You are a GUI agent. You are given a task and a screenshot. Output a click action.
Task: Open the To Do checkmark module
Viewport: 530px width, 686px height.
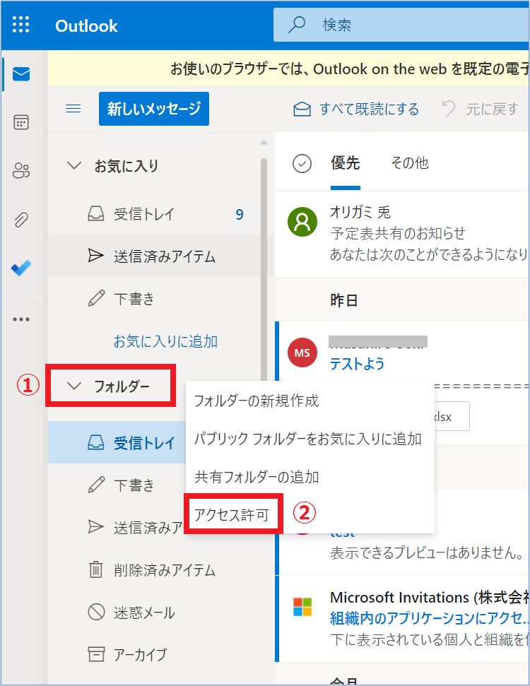[21, 268]
